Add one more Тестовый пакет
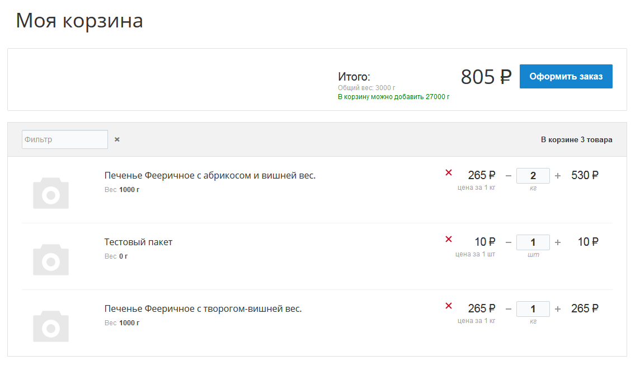Viewport: 640px width, 365px height. click(558, 242)
